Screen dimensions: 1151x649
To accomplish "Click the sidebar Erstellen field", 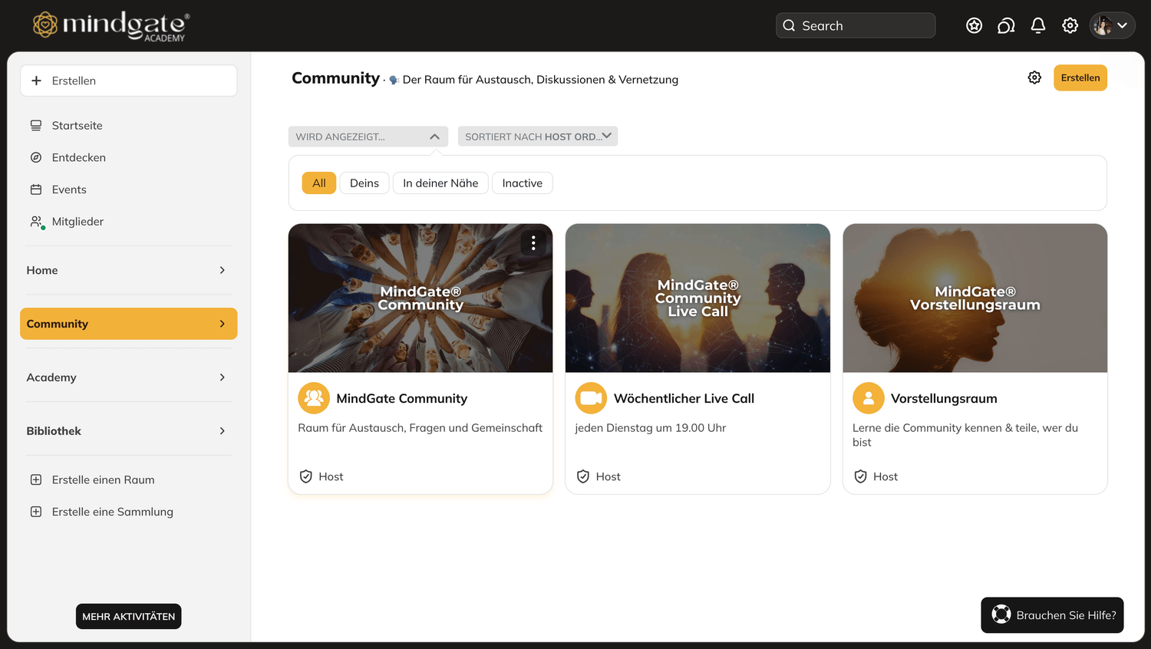I will 129,81.
